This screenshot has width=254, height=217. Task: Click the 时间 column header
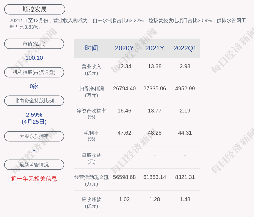(x=91, y=48)
